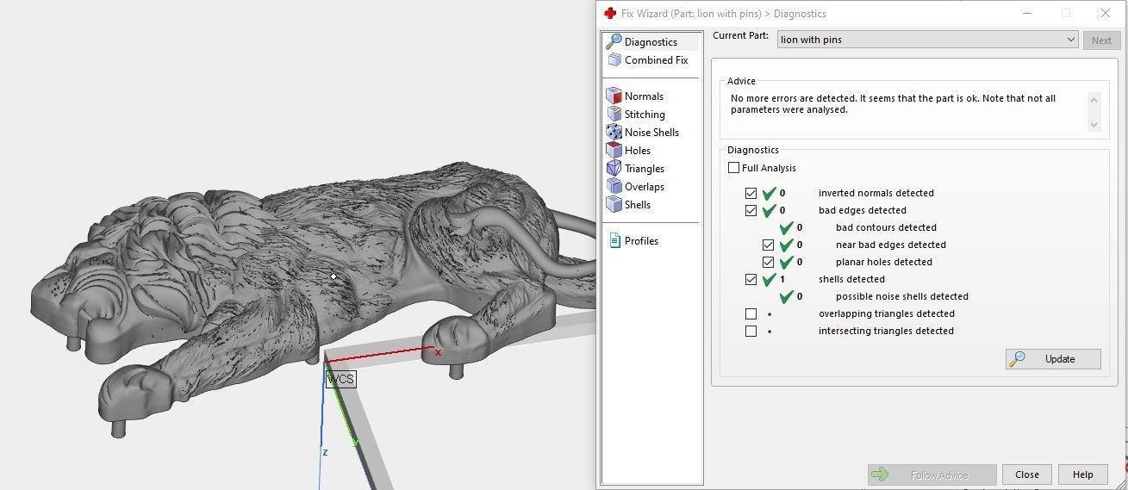Uncheck near bad edges detected checkbox

pyautogui.click(x=769, y=245)
